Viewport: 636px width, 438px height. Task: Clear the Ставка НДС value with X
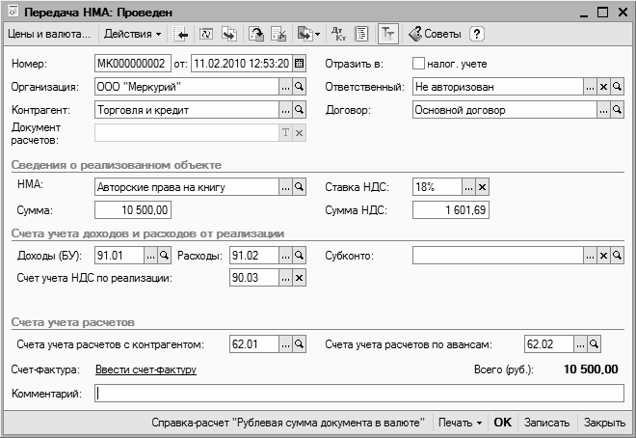pyautogui.click(x=483, y=186)
